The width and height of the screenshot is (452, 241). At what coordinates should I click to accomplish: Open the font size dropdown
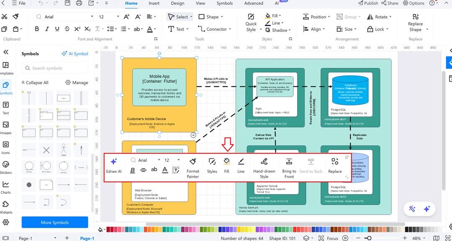[x=118, y=17]
